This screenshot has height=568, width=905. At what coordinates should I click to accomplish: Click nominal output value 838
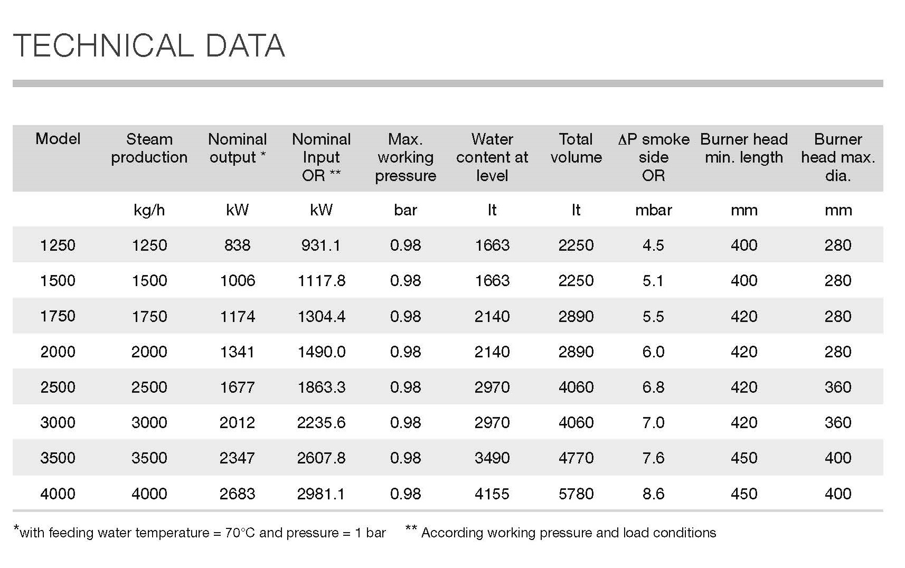pos(238,245)
